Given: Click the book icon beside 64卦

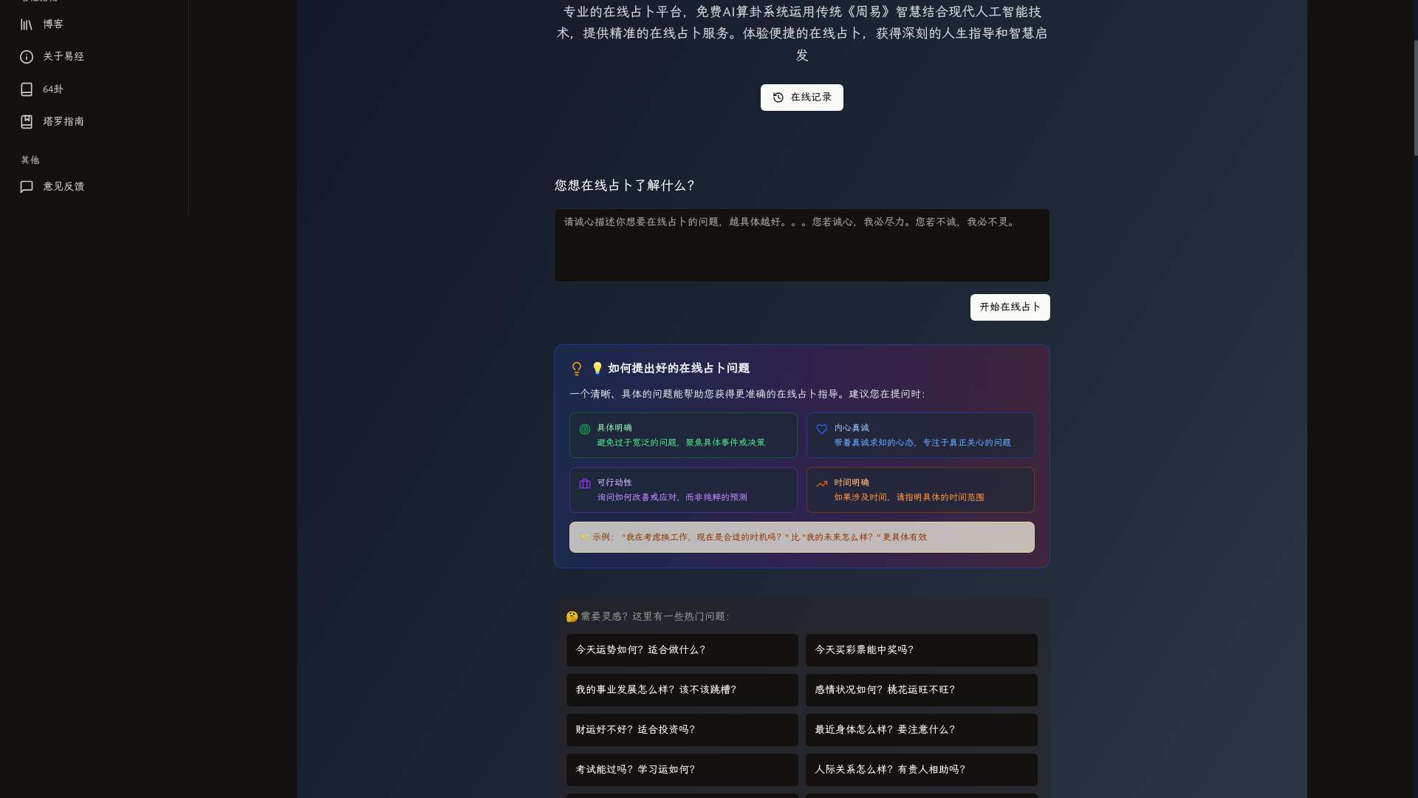Looking at the screenshot, I should click(x=27, y=89).
